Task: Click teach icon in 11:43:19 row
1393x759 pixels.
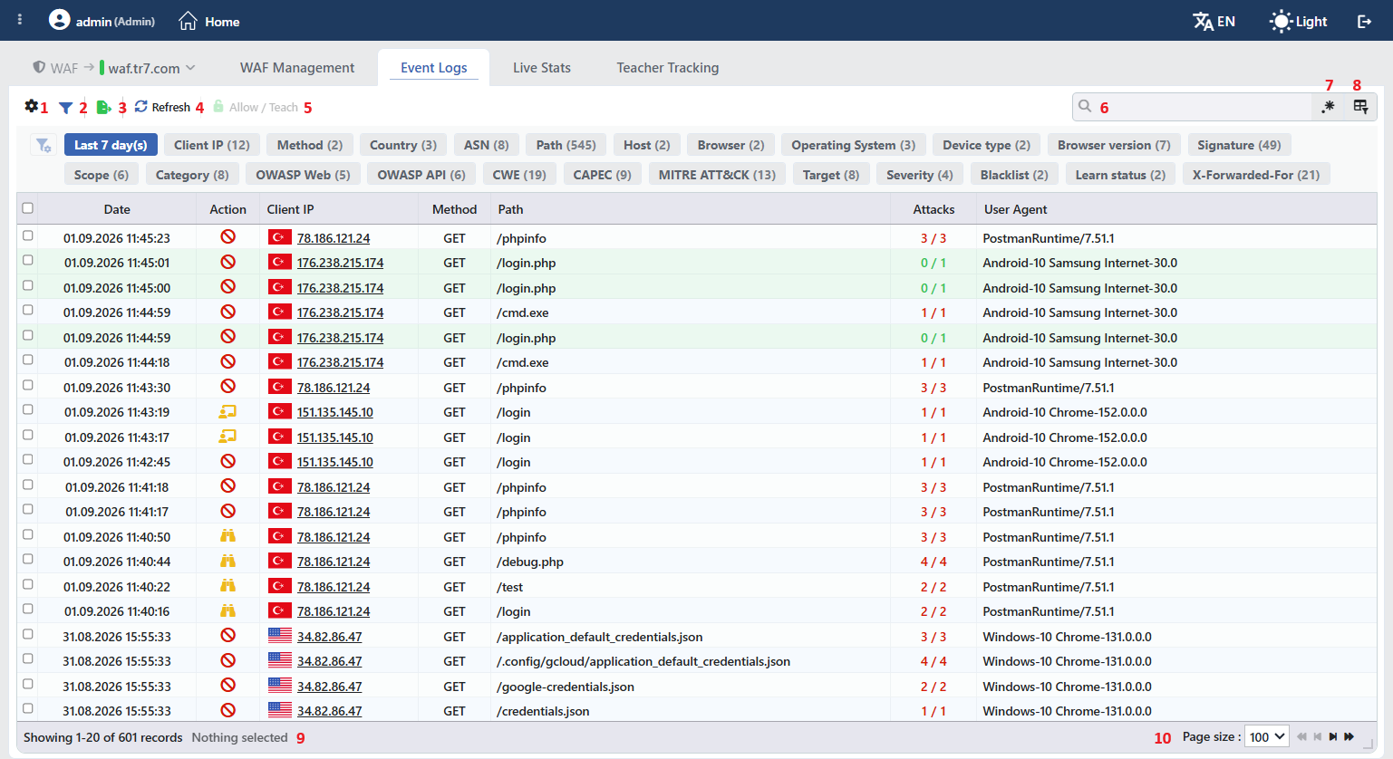Action: click(227, 411)
